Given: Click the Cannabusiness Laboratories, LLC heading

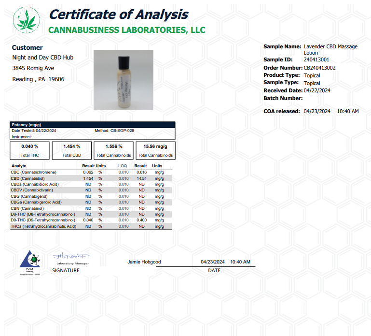Looking at the screenshot, I should pyautogui.click(x=126, y=30).
